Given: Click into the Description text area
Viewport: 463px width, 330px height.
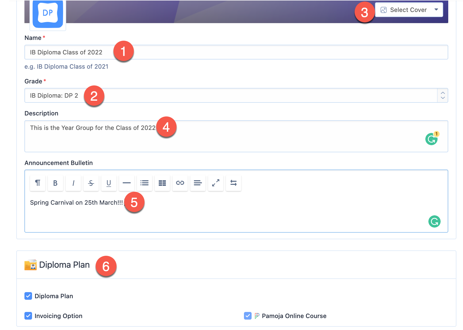Looking at the screenshot, I should pos(236,136).
